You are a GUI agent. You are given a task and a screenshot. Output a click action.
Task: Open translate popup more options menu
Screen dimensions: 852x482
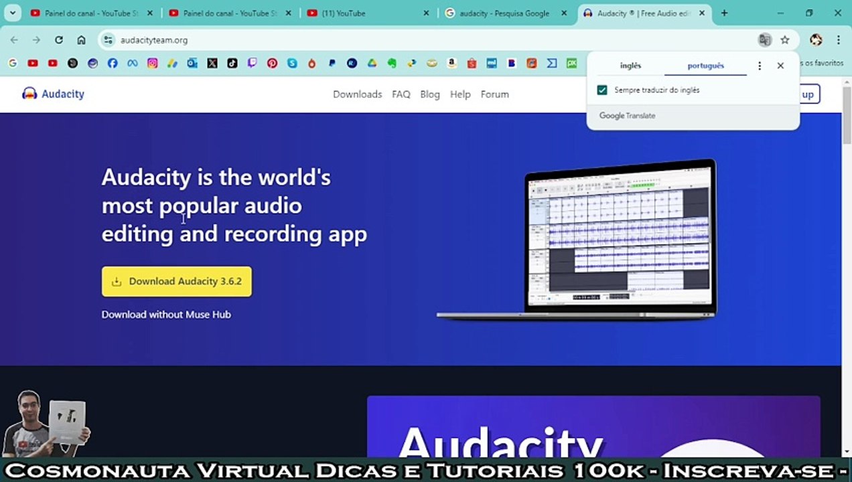[760, 66]
